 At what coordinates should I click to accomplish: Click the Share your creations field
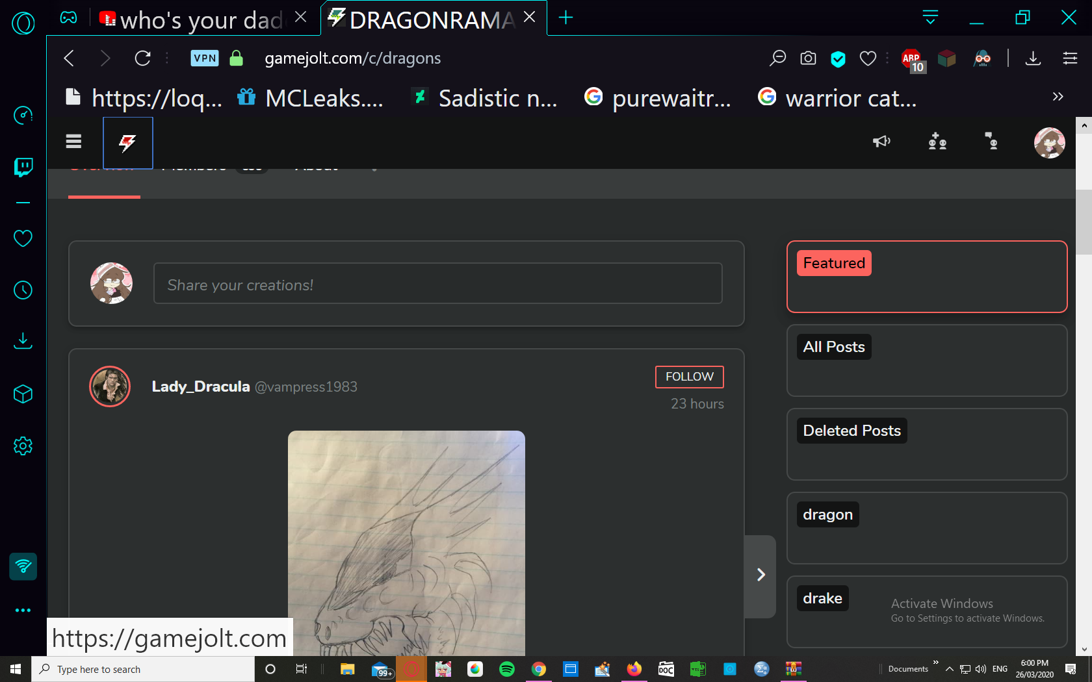[x=437, y=284]
